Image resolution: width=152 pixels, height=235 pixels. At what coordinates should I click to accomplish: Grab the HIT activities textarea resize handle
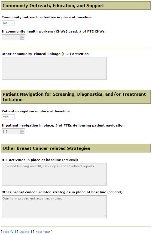105,184
